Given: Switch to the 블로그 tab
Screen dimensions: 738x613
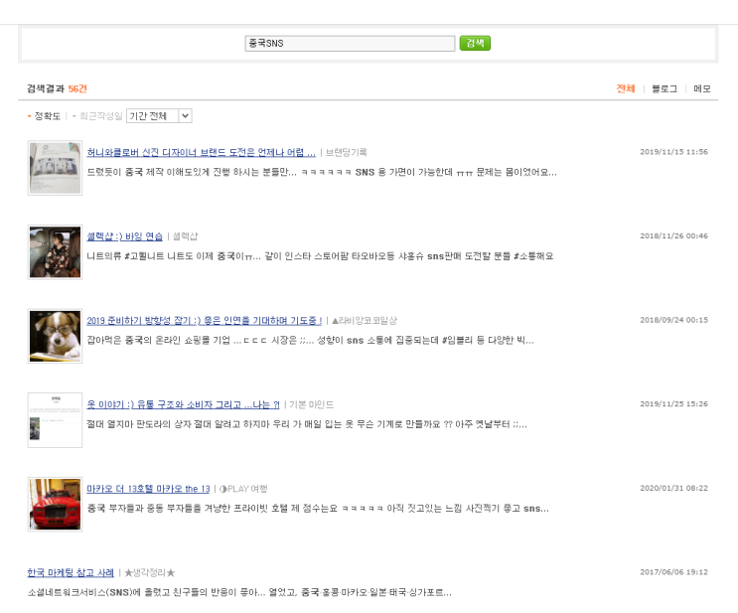Looking at the screenshot, I should click(664, 88).
